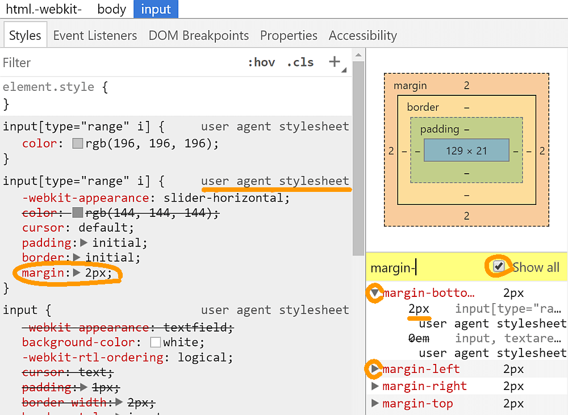Open the Accessibility tab
Screen dimensions: 568x415
click(x=362, y=35)
